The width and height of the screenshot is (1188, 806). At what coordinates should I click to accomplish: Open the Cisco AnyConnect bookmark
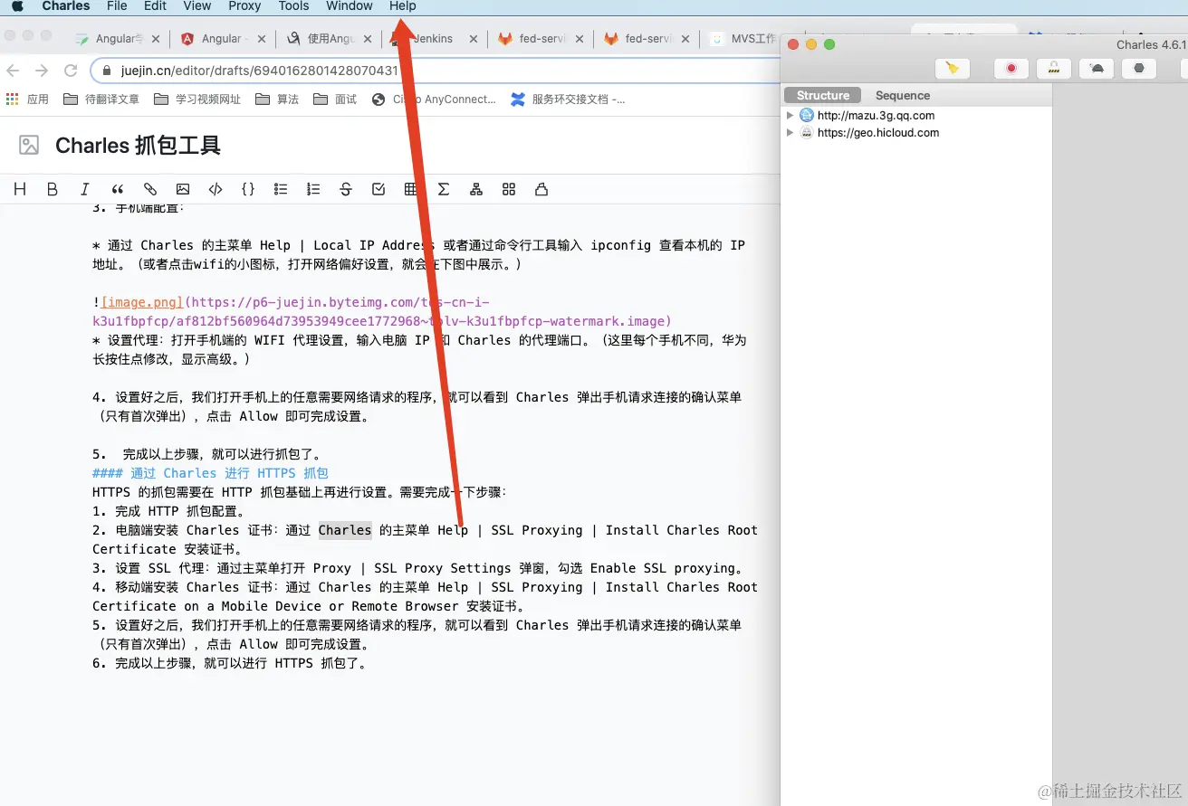coord(434,100)
